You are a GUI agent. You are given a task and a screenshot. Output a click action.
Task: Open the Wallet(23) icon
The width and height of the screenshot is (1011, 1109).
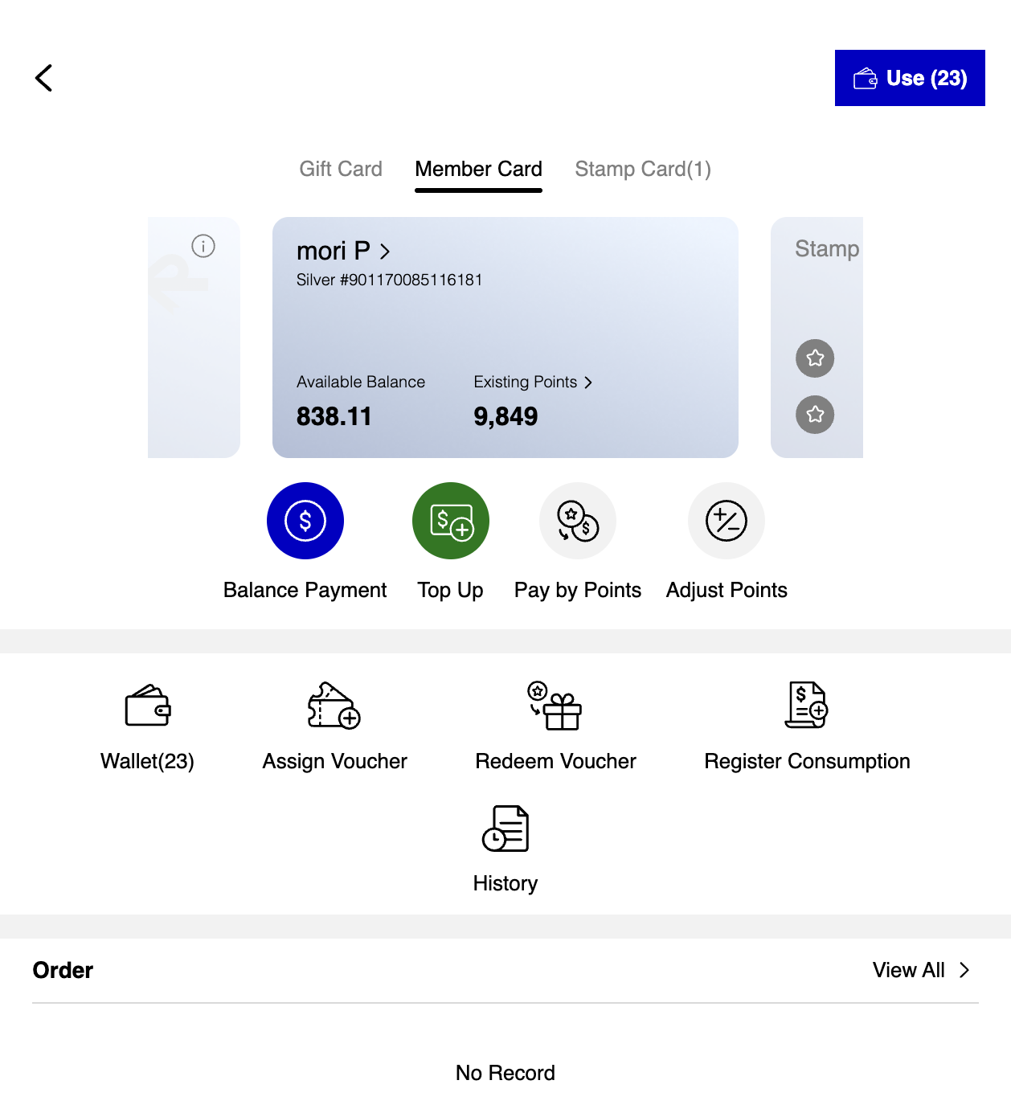[148, 706]
